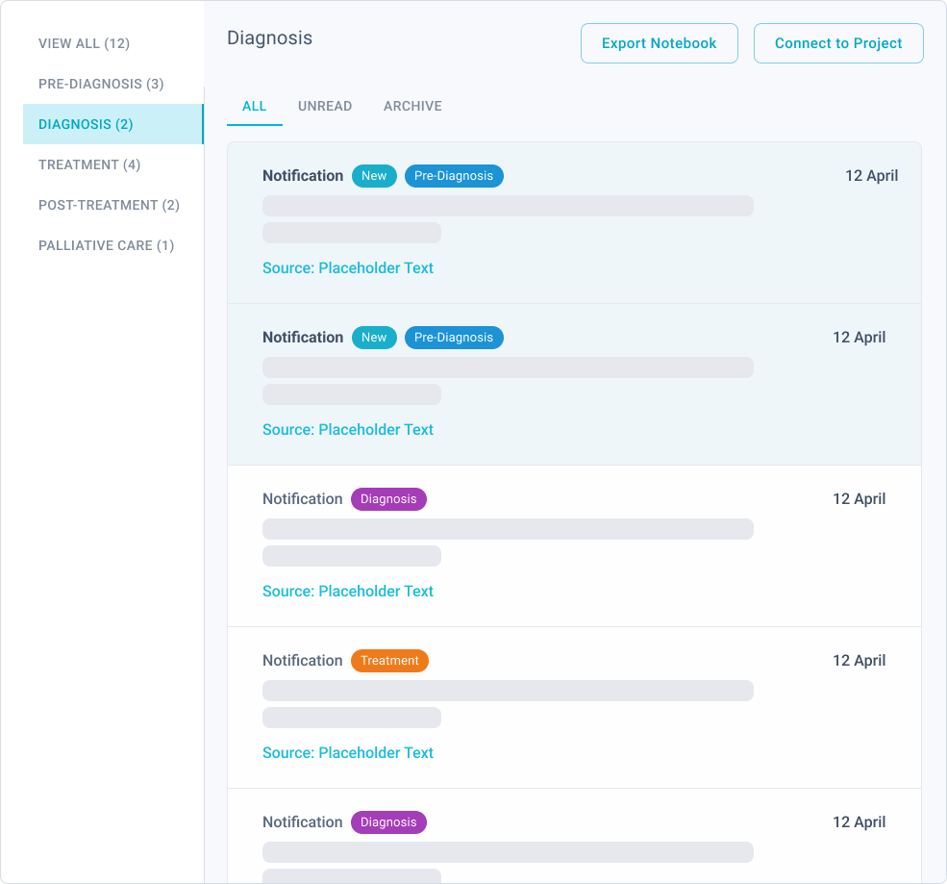Open TREATMENT (4) category
Screen dimensions: 947x884
89,164
